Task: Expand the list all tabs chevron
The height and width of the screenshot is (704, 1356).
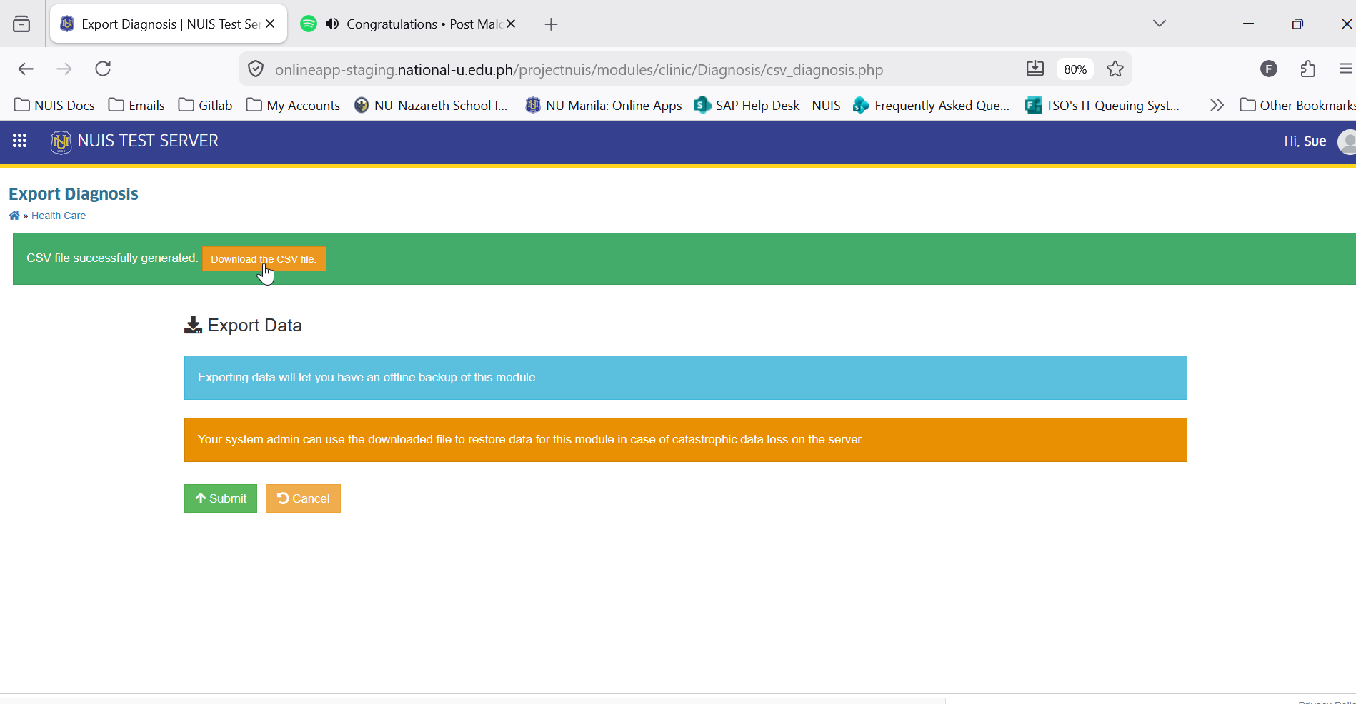Action: pyautogui.click(x=1160, y=24)
